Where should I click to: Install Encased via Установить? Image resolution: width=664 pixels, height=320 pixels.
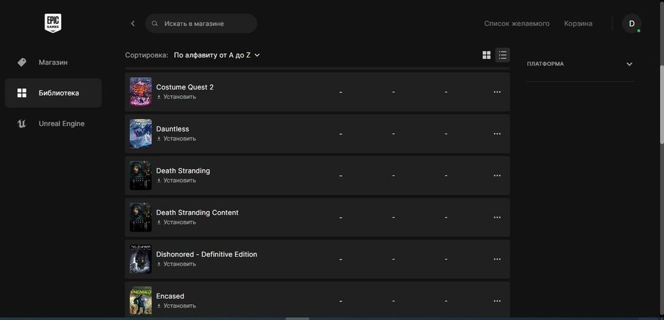pyautogui.click(x=176, y=306)
